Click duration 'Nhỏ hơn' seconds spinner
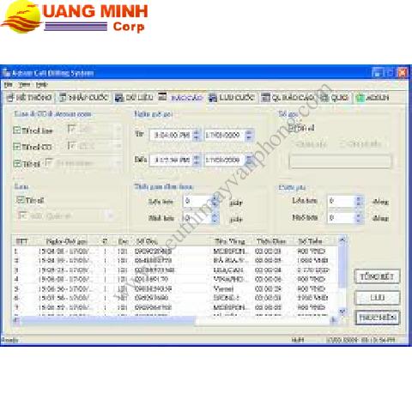This screenshot has height=412, width=412. (215, 218)
